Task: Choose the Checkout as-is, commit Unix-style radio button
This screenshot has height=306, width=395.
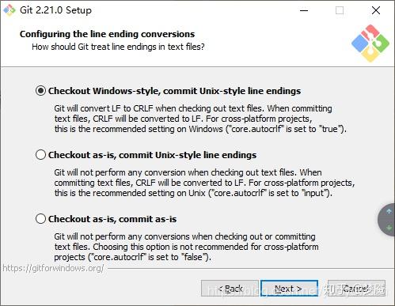Action: click(x=40, y=155)
